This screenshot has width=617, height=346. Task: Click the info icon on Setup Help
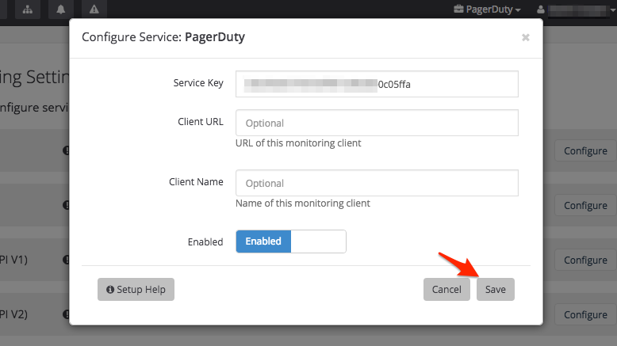pyautogui.click(x=110, y=290)
